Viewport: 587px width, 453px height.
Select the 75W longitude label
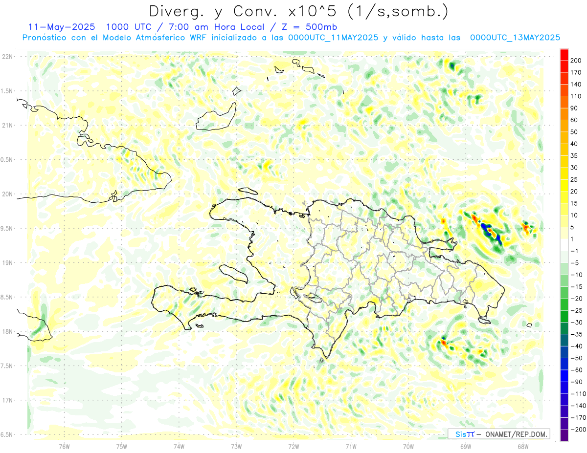click(122, 446)
